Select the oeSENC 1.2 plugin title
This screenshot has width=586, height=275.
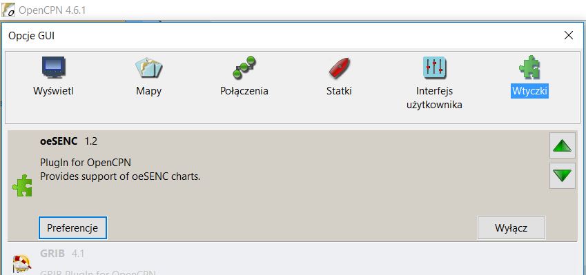click(x=69, y=141)
